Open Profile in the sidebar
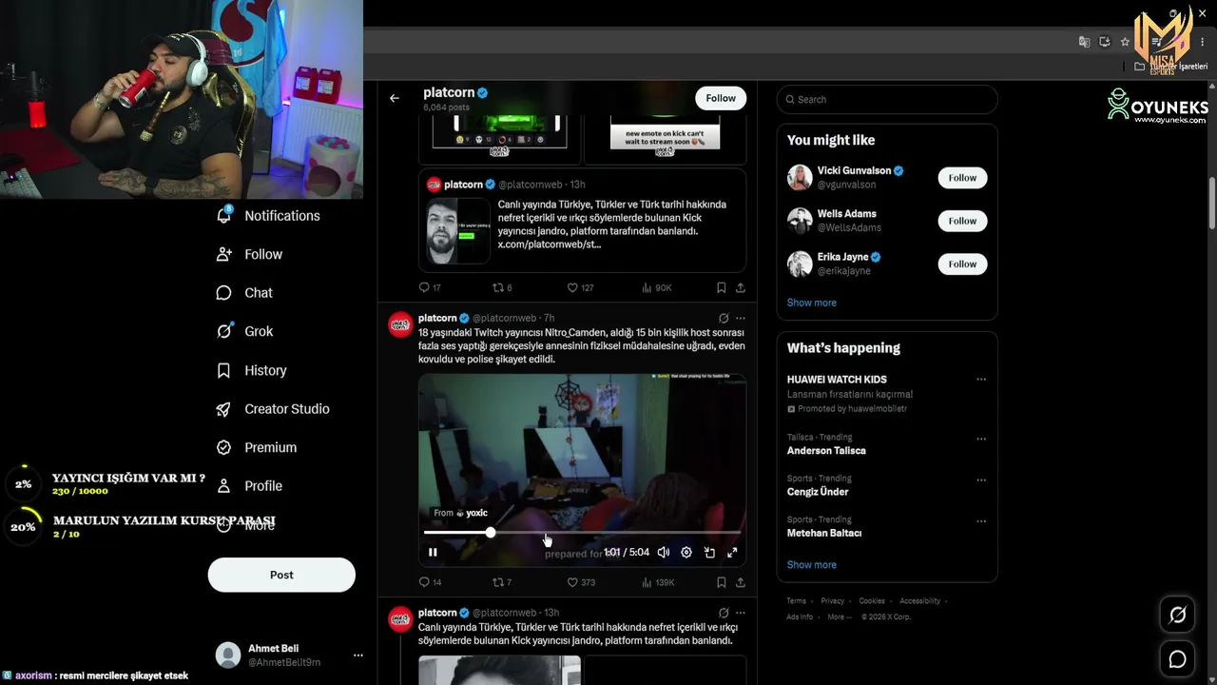1217x685 pixels. (250, 486)
